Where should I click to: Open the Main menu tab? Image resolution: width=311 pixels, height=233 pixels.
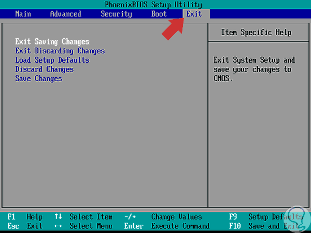pyautogui.click(x=23, y=14)
